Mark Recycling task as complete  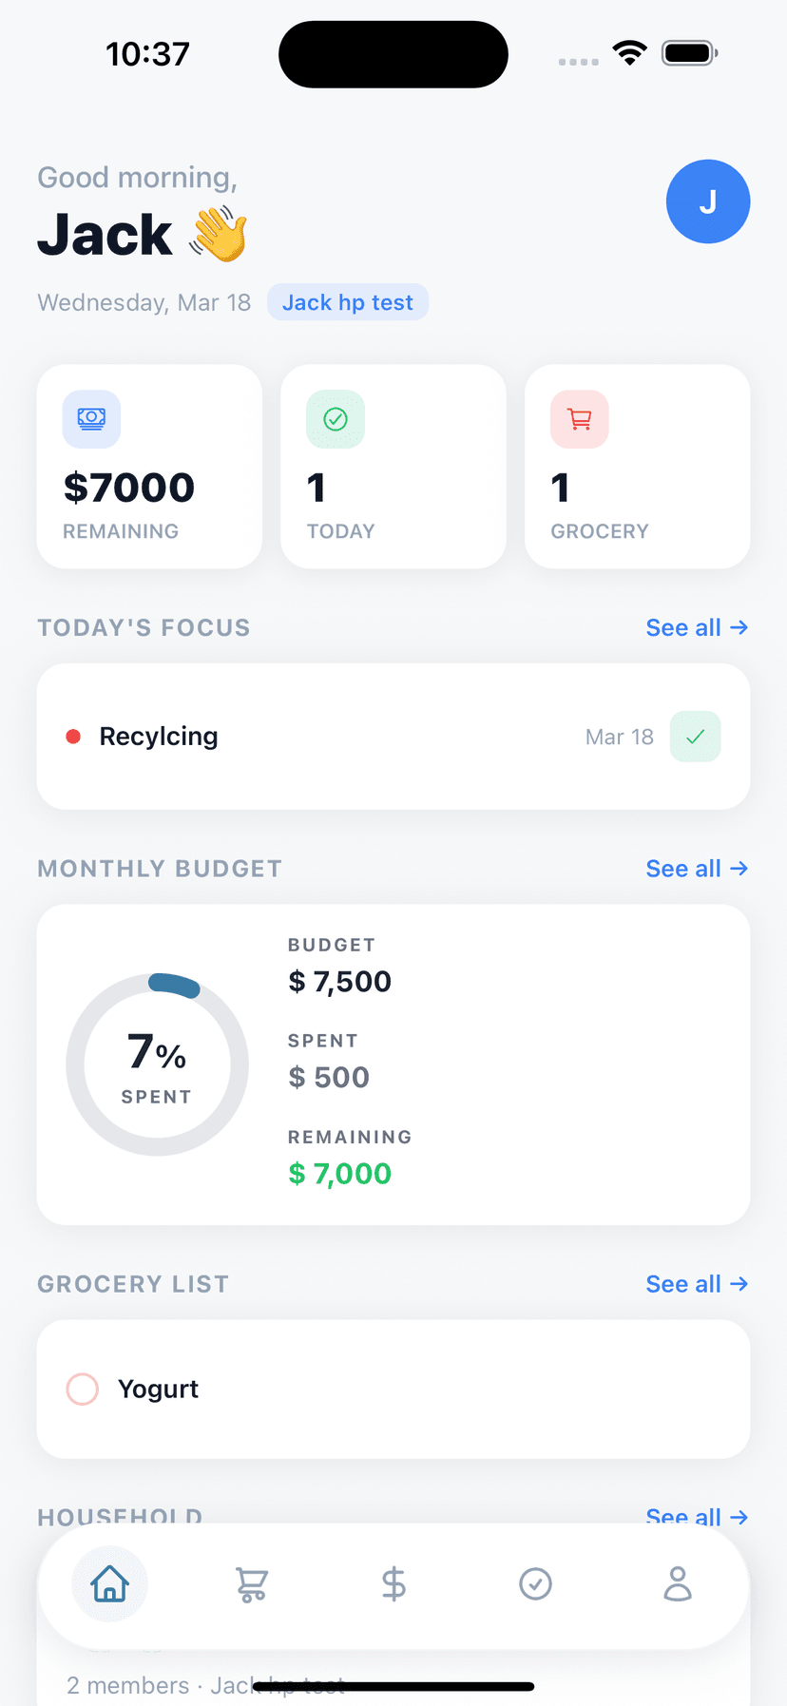tap(695, 737)
